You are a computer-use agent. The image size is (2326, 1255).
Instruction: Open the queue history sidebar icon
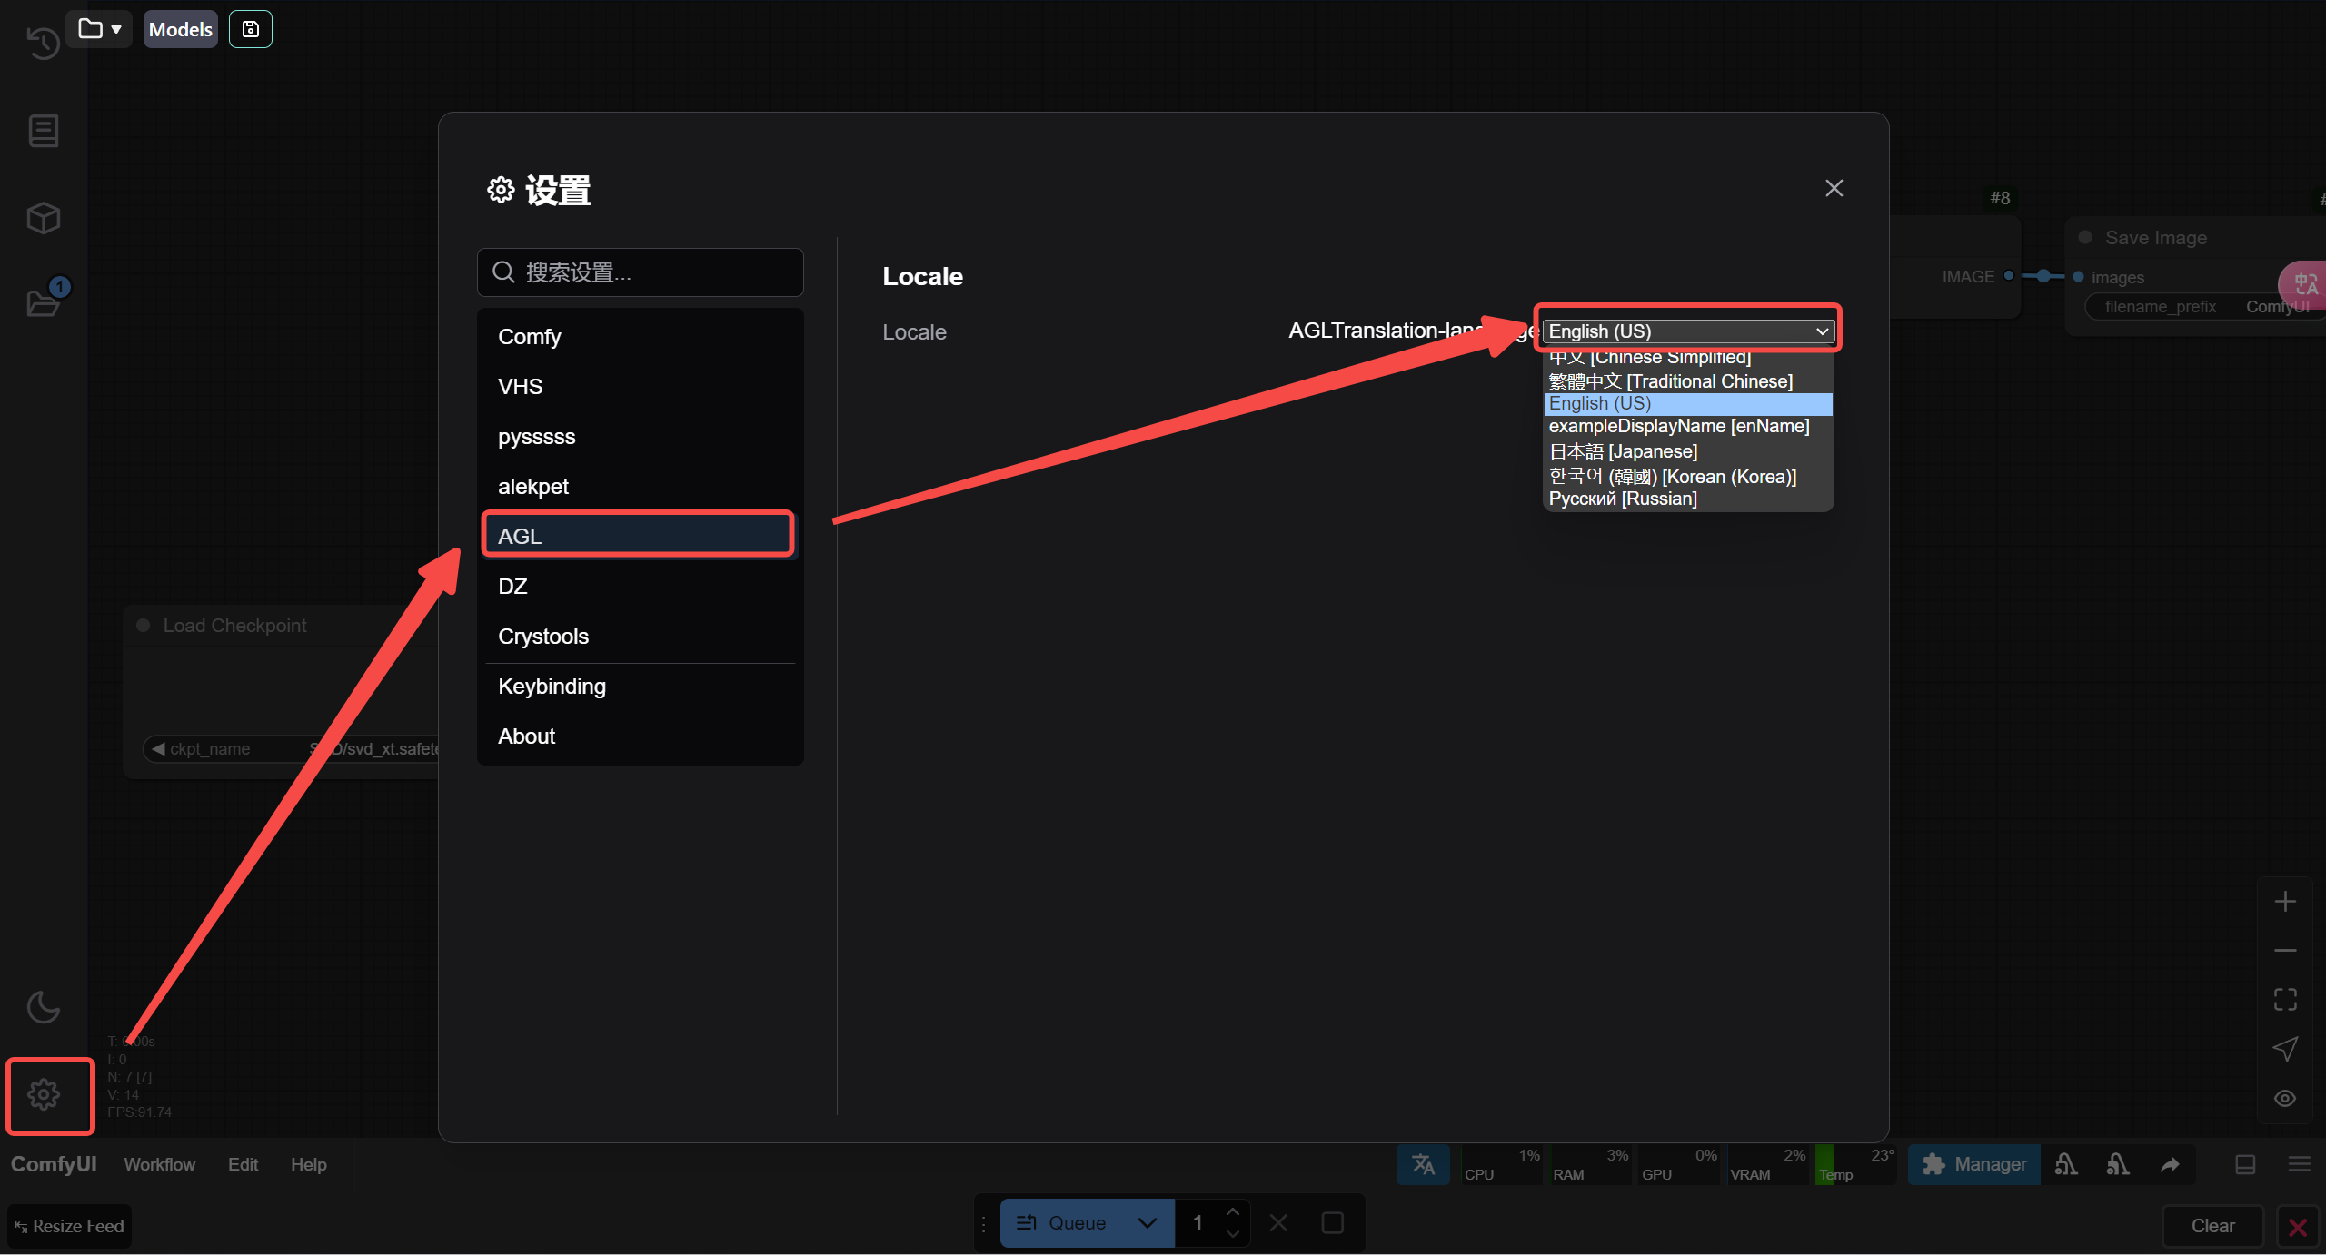point(43,43)
